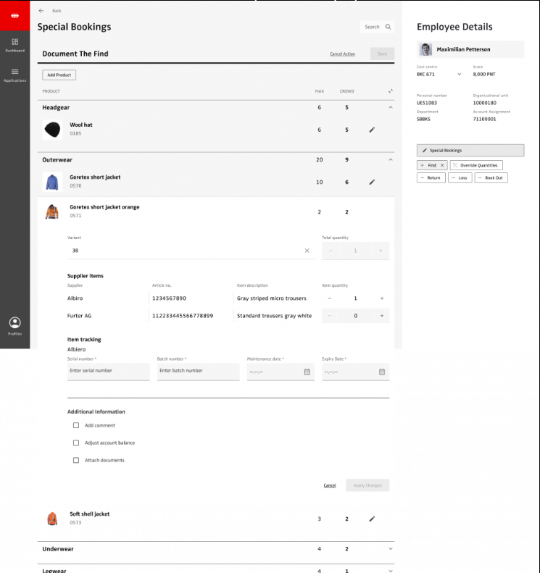Click the Cancel Action link
Viewport: 540px width, 573px height.
[342, 54]
